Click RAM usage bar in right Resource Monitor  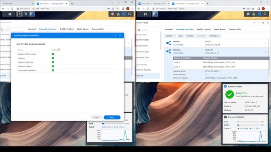click(x=249, y=125)
